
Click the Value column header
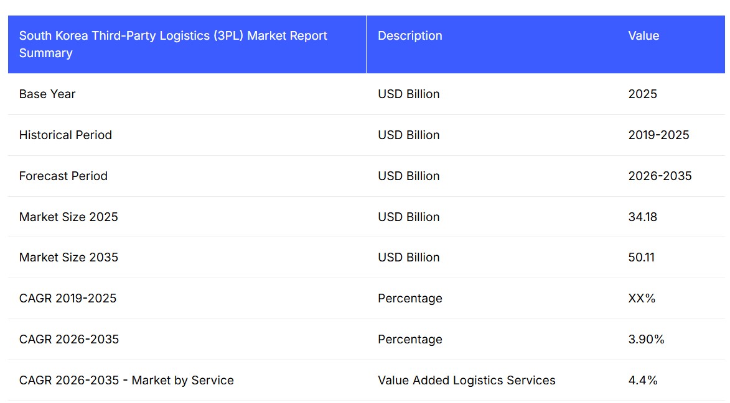643,36
